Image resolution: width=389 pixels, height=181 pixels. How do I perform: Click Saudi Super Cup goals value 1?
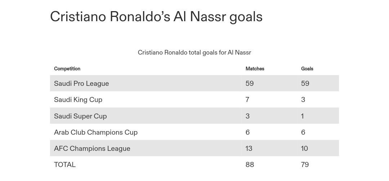pos(303,116)
